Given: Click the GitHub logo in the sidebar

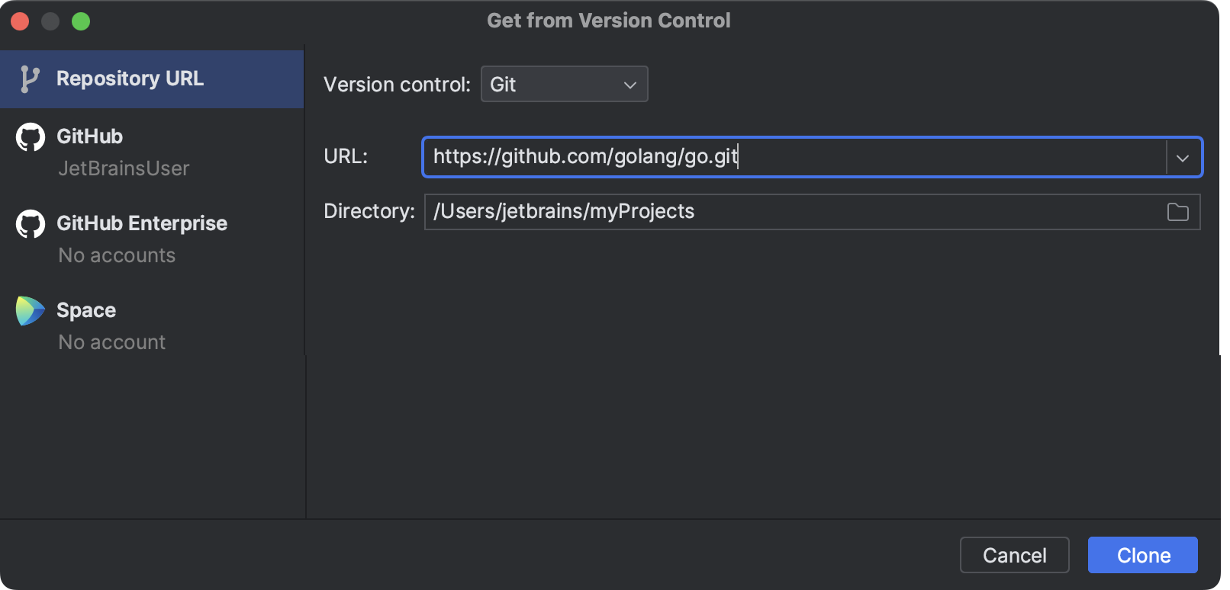Looking at the screenshot, I should (x=30, y=136).
